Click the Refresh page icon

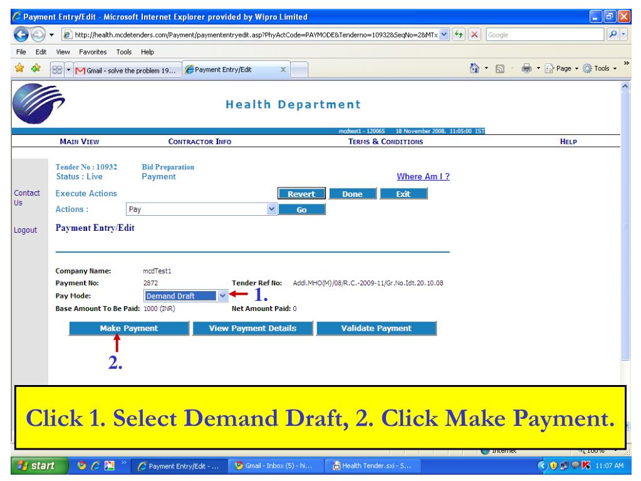coord(459,34)
